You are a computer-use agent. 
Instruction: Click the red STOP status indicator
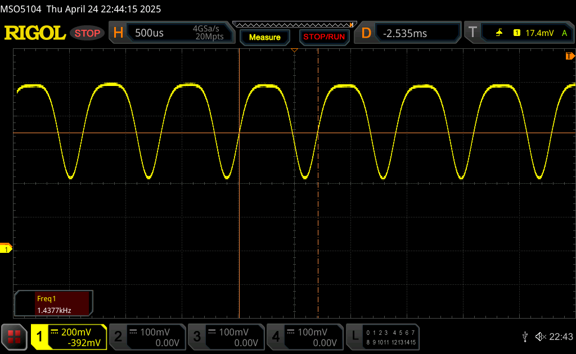[x=87, y=33]
